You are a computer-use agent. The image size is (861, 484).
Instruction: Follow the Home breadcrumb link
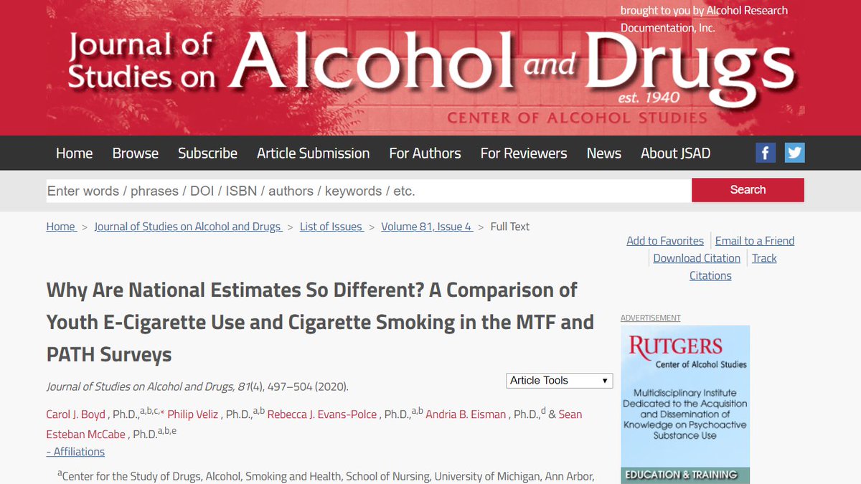pyautogui.click(x=61, y=227)
